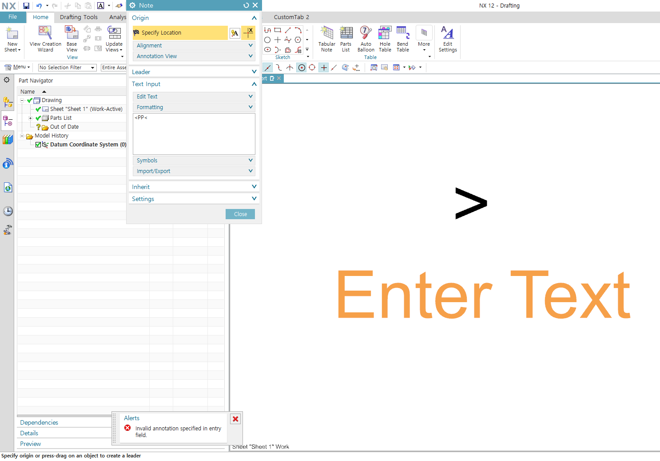This screenshot has height=461, width=660.
Task: Toggle the point snap in snap toolbar
Action: 323,67
